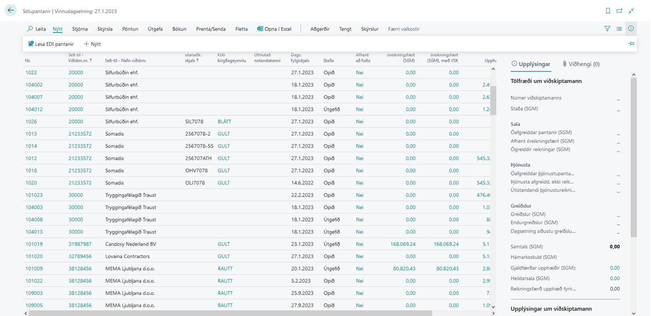Switch to the Viðhengi (0) tab

pyautogui.click(x=580, y=64)
